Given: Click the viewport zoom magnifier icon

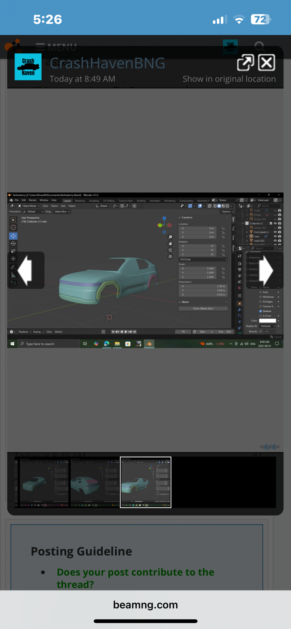Looking at the screenshot, I should (x=170, y=237).
